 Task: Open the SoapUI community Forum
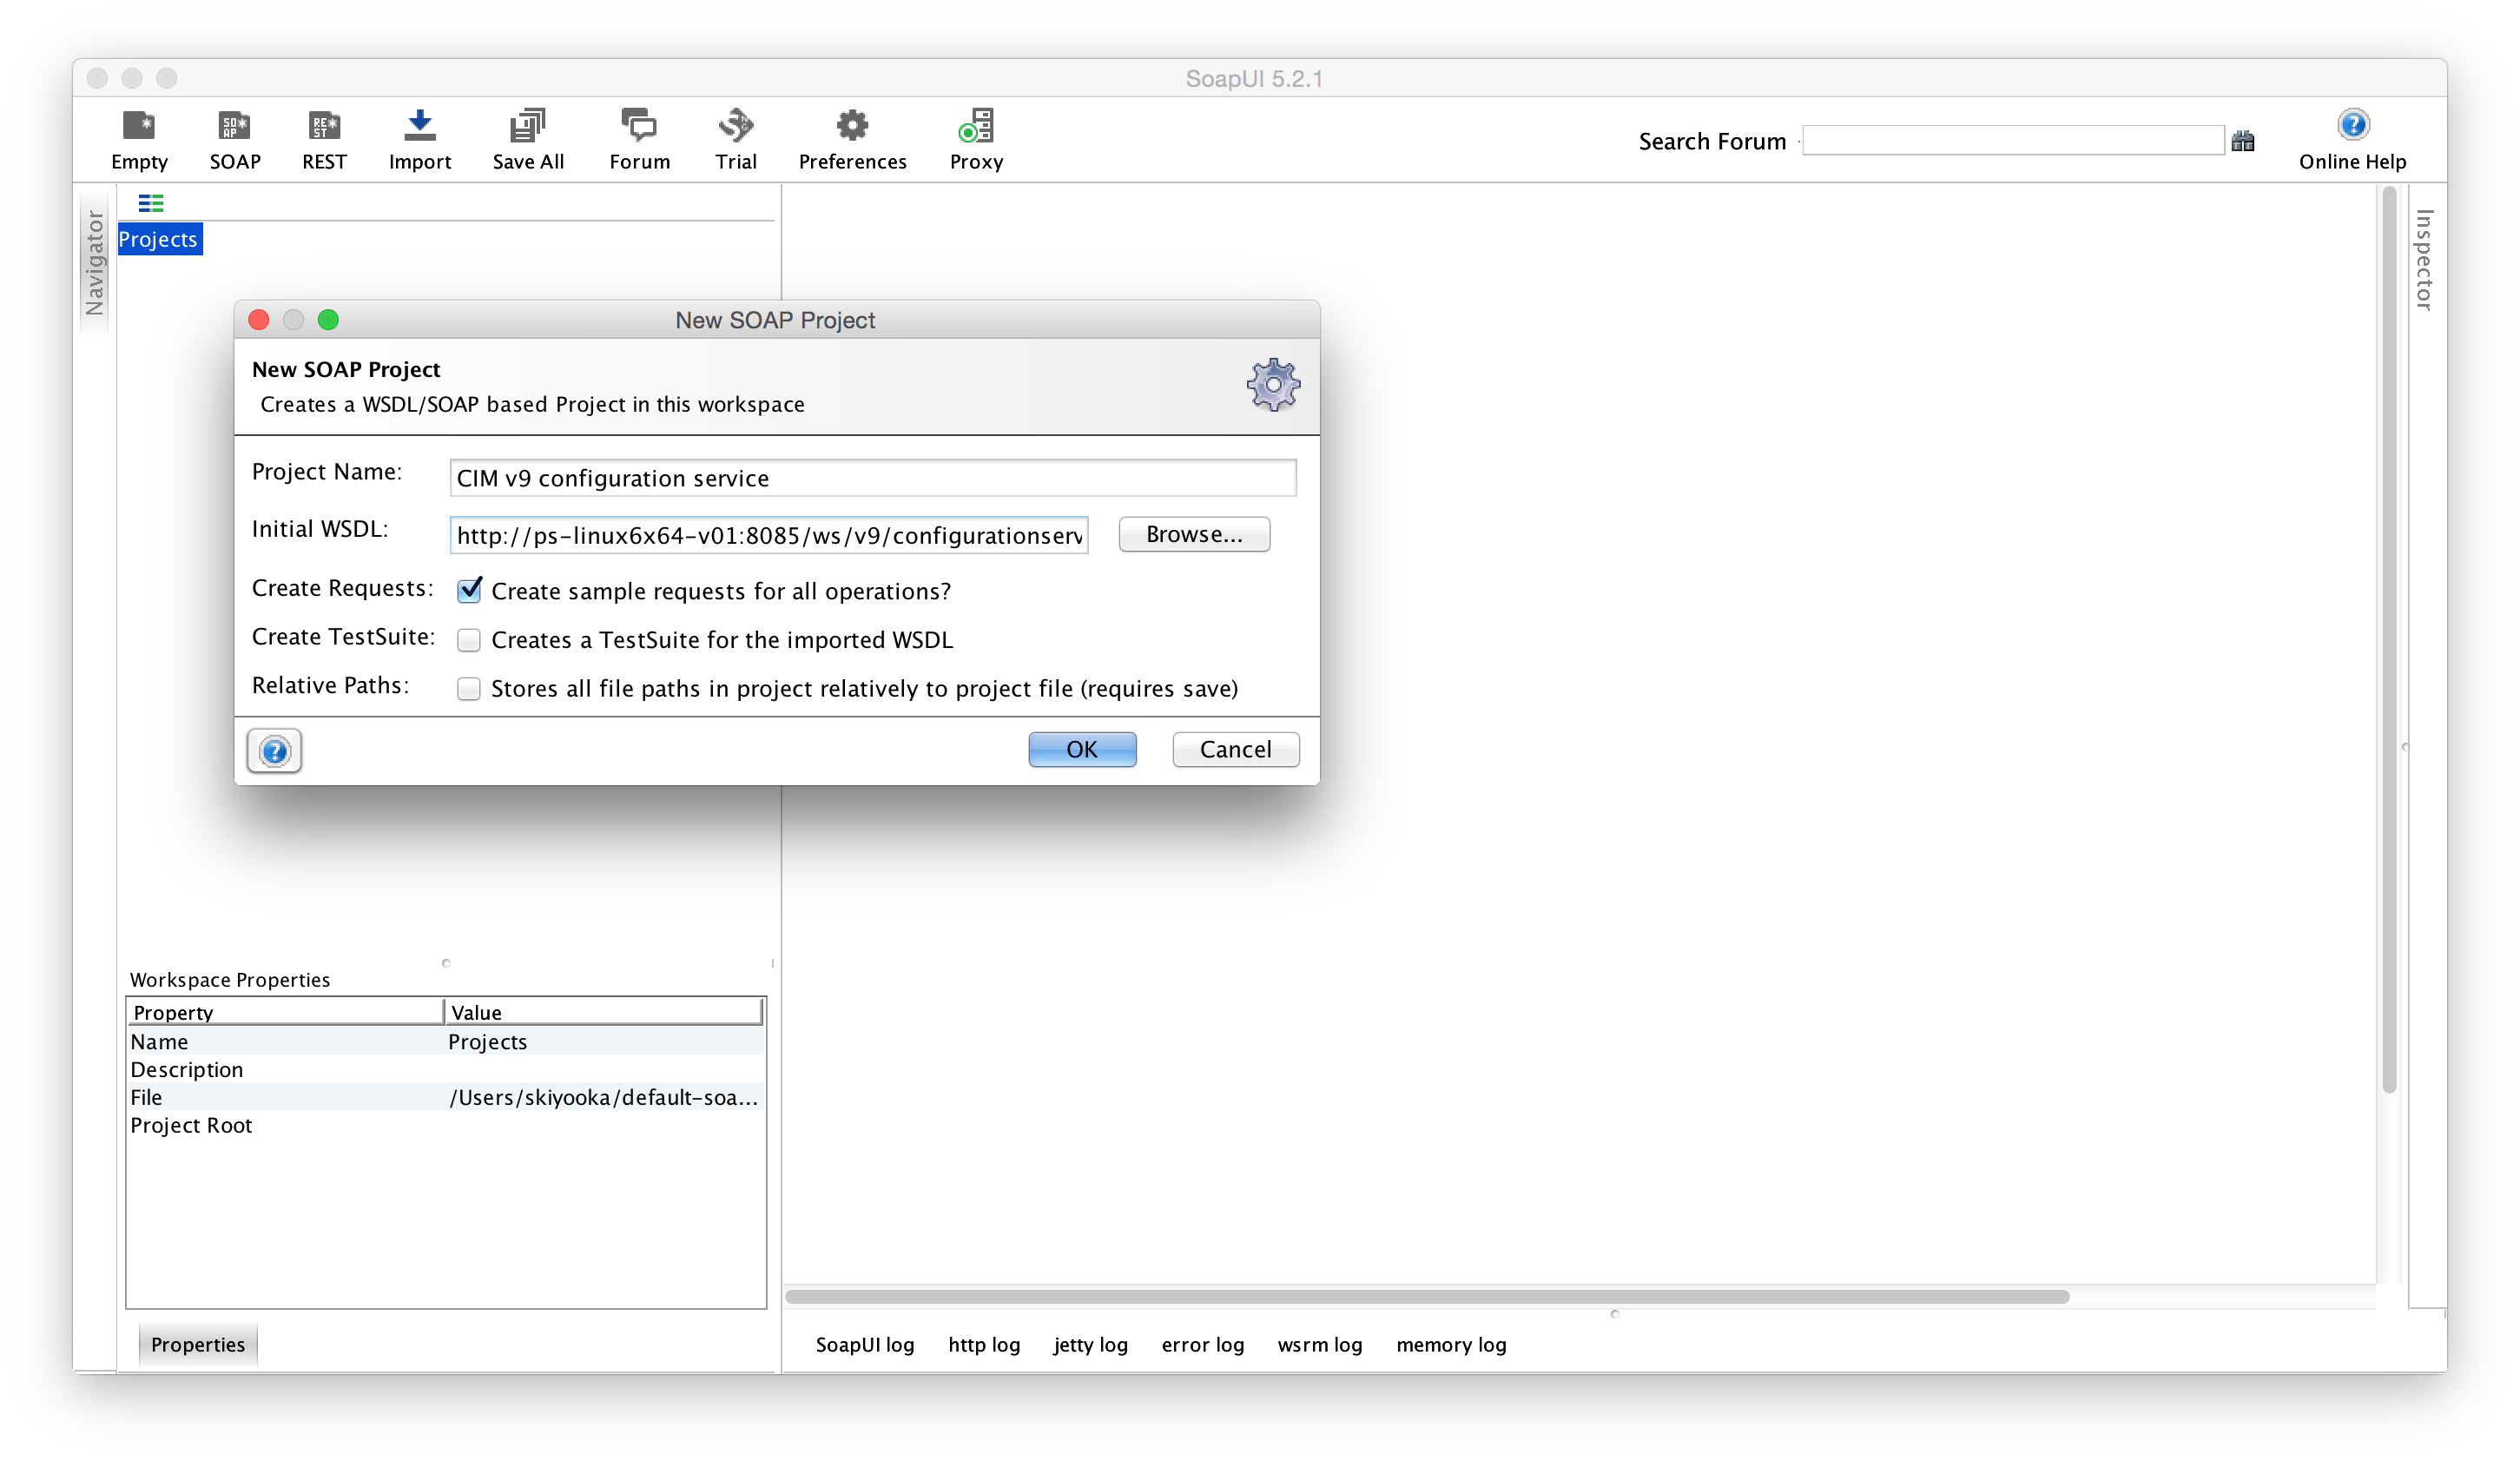(x=639, y=139)
